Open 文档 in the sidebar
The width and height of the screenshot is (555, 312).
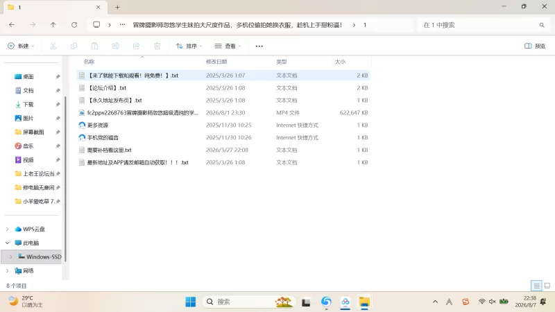pos(28,91)
